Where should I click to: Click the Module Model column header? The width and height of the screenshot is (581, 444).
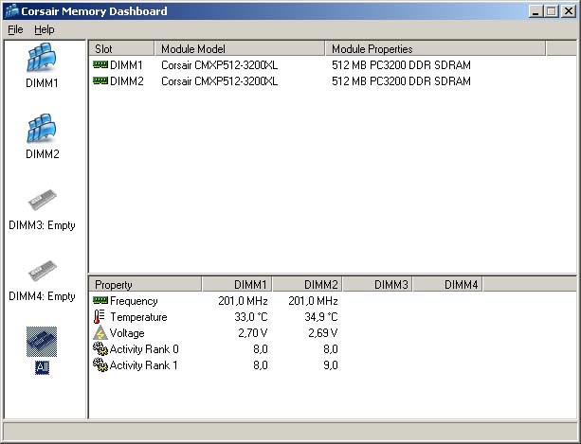tap(240, 48)
